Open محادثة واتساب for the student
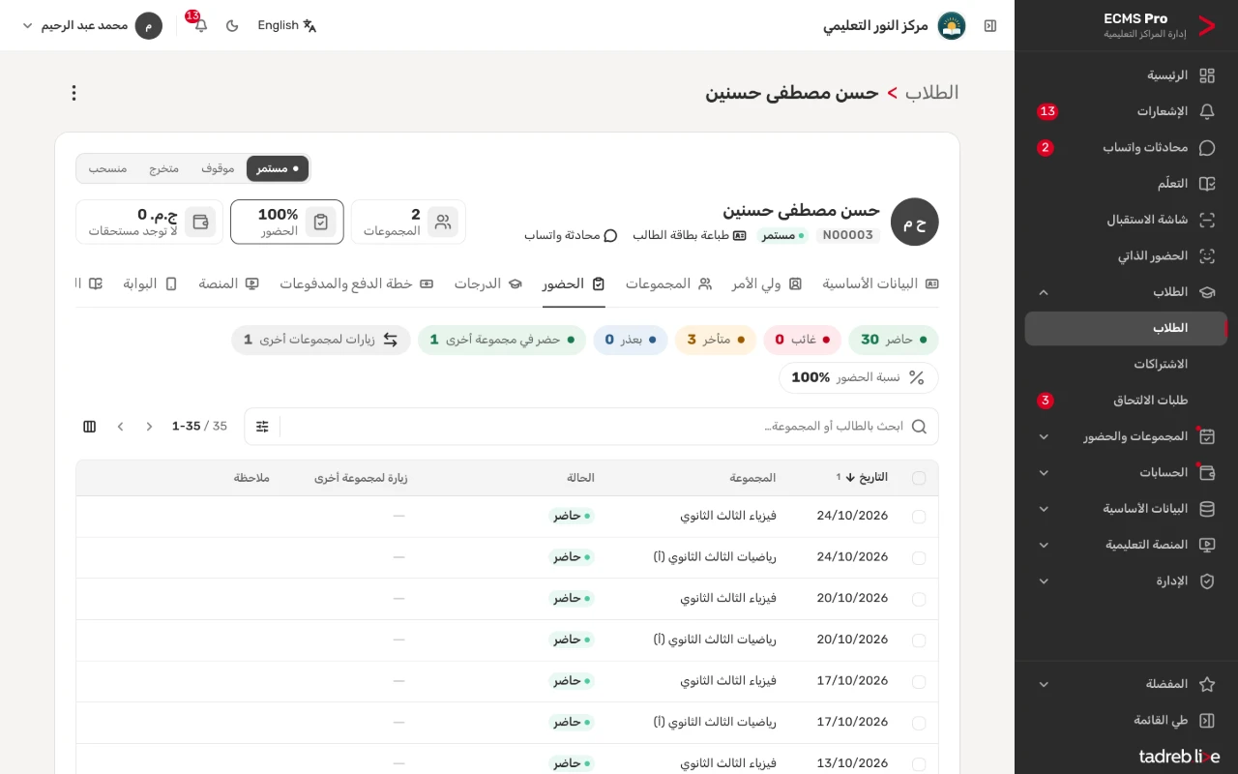This screenshot has width=1238, height=774. (571, 235)
